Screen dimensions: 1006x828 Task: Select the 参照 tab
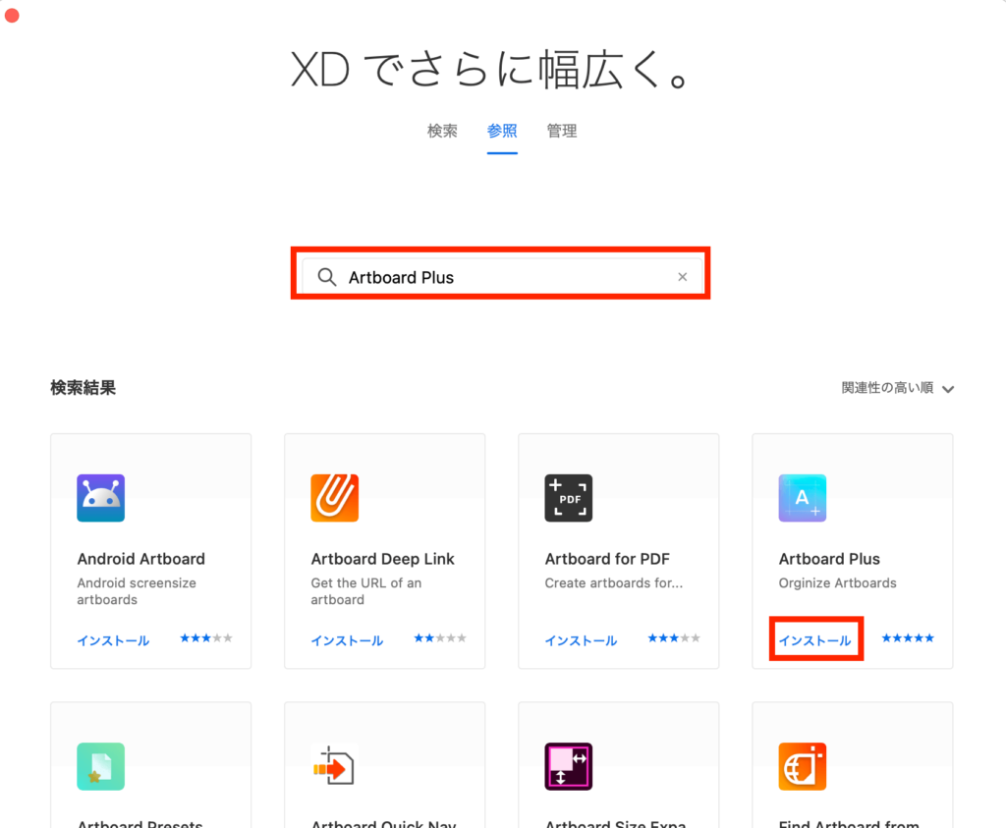(502, 131)
